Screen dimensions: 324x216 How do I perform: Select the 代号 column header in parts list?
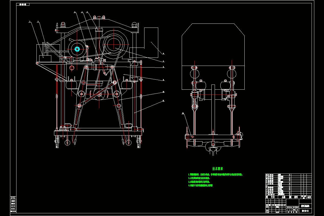(273, 197)
